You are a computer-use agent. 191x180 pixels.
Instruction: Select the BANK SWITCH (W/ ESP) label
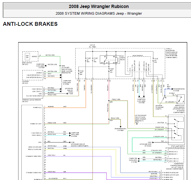27,63
